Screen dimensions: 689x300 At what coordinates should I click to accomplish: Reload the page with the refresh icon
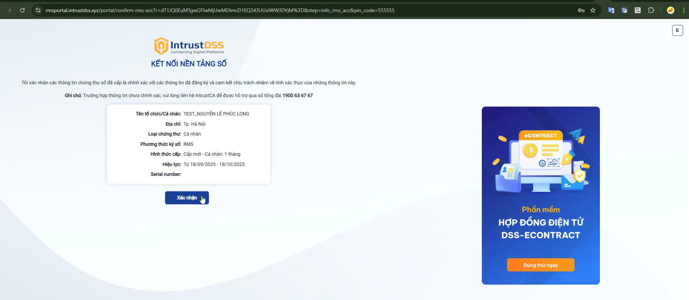pos(22,10)
